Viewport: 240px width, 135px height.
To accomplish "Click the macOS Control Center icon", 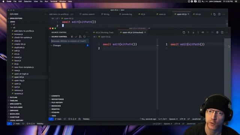I will click(x=236, y=1).
